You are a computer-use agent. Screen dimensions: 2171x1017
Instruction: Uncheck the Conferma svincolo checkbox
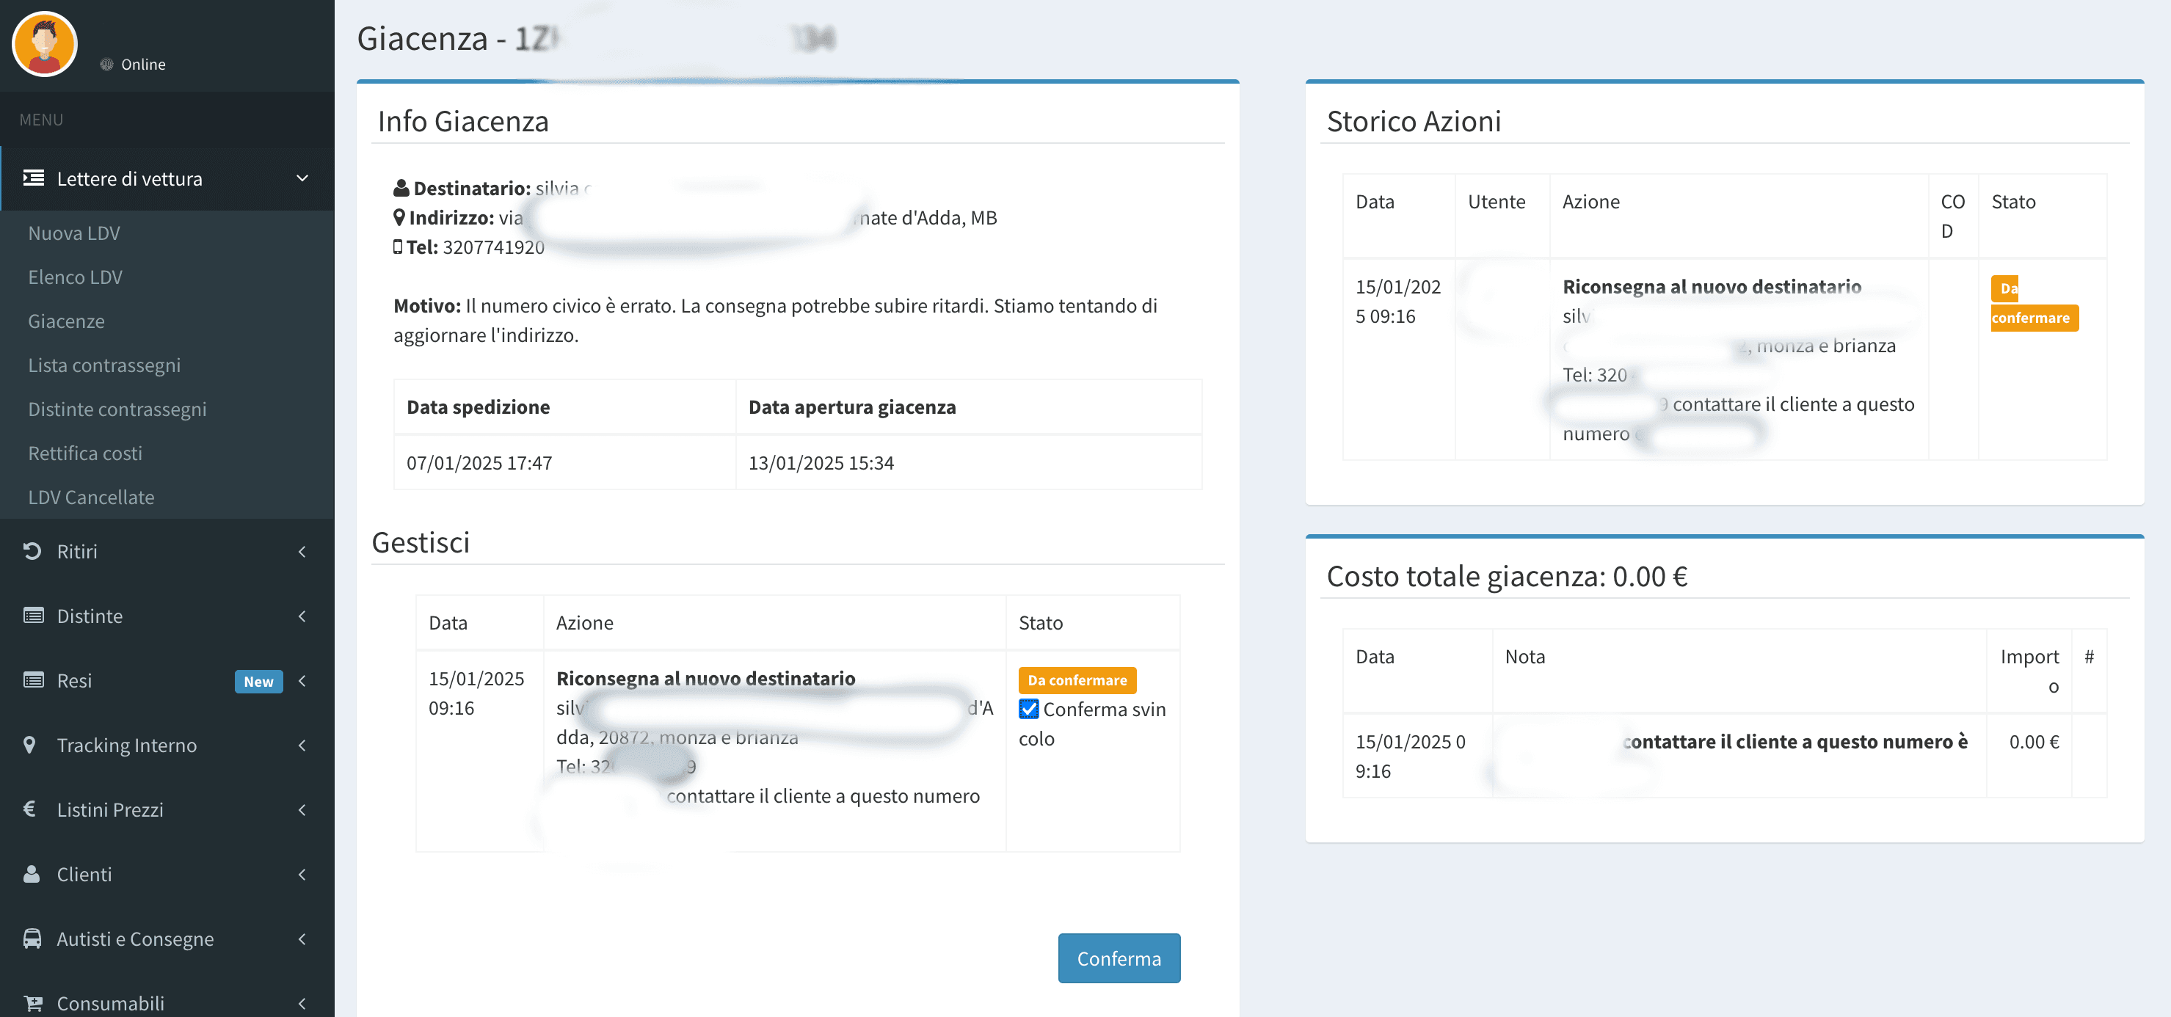(x=1028, y=709)
